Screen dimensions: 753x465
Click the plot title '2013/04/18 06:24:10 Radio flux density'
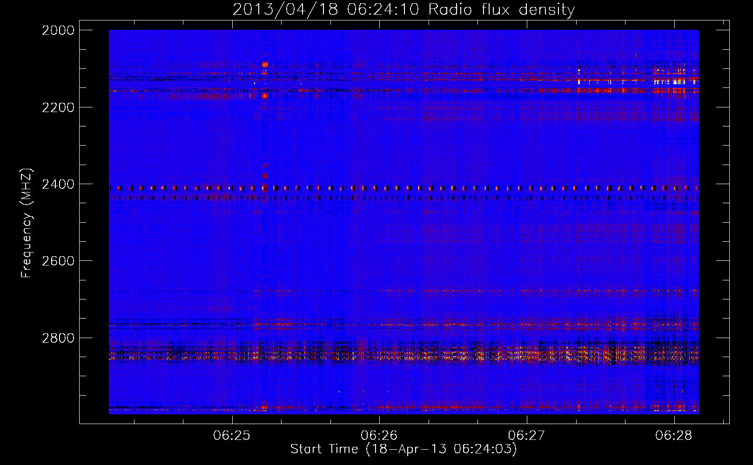[403, 9]
